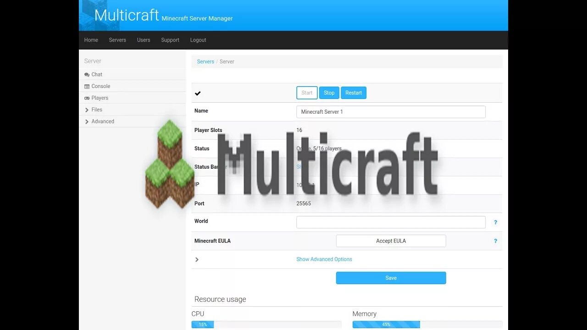Viewport: 587px width, 330px height.
Task: Click the Start server button
Action: tap(307, 93)
